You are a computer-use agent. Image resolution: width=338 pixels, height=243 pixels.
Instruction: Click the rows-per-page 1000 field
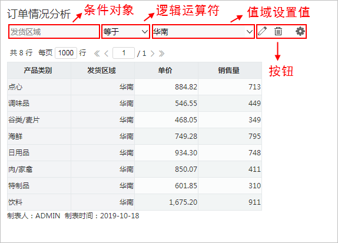[x=66, y=53]
